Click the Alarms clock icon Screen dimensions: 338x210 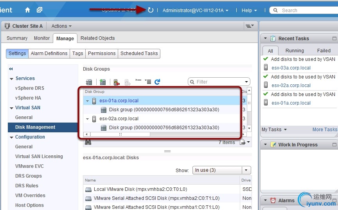[273, 201]
